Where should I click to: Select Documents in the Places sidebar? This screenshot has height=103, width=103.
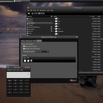[40, 29]
